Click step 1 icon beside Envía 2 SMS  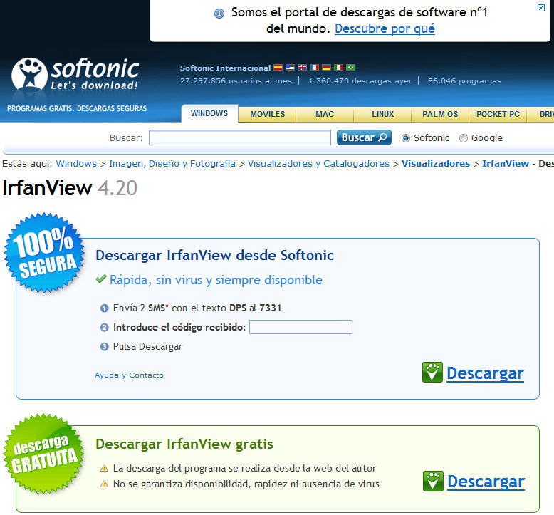point(104,308)
